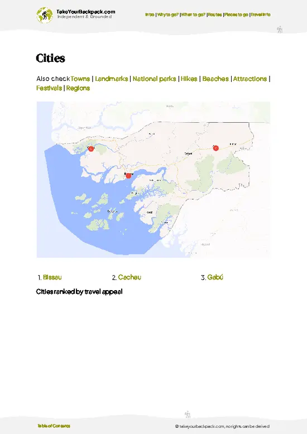Open the Bissau city link

coord(52,277)
